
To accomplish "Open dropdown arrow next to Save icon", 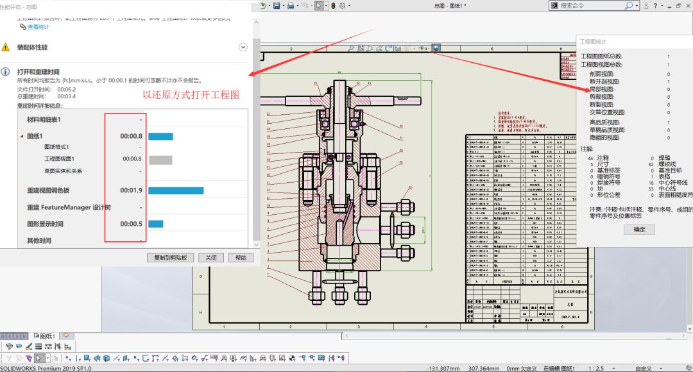I will coord(284,6).
